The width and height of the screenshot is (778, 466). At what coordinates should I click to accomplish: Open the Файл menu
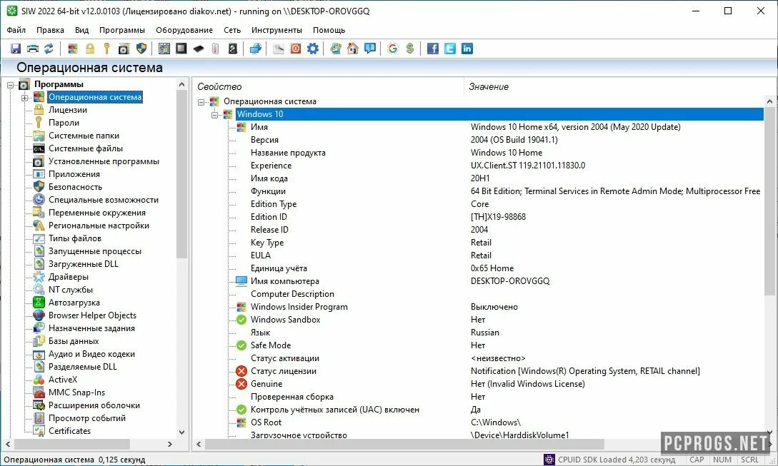coord(16,30)
